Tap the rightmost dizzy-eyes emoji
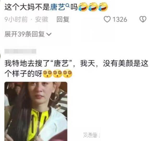This screenshot has height=141, width=153. click(68, 74)
